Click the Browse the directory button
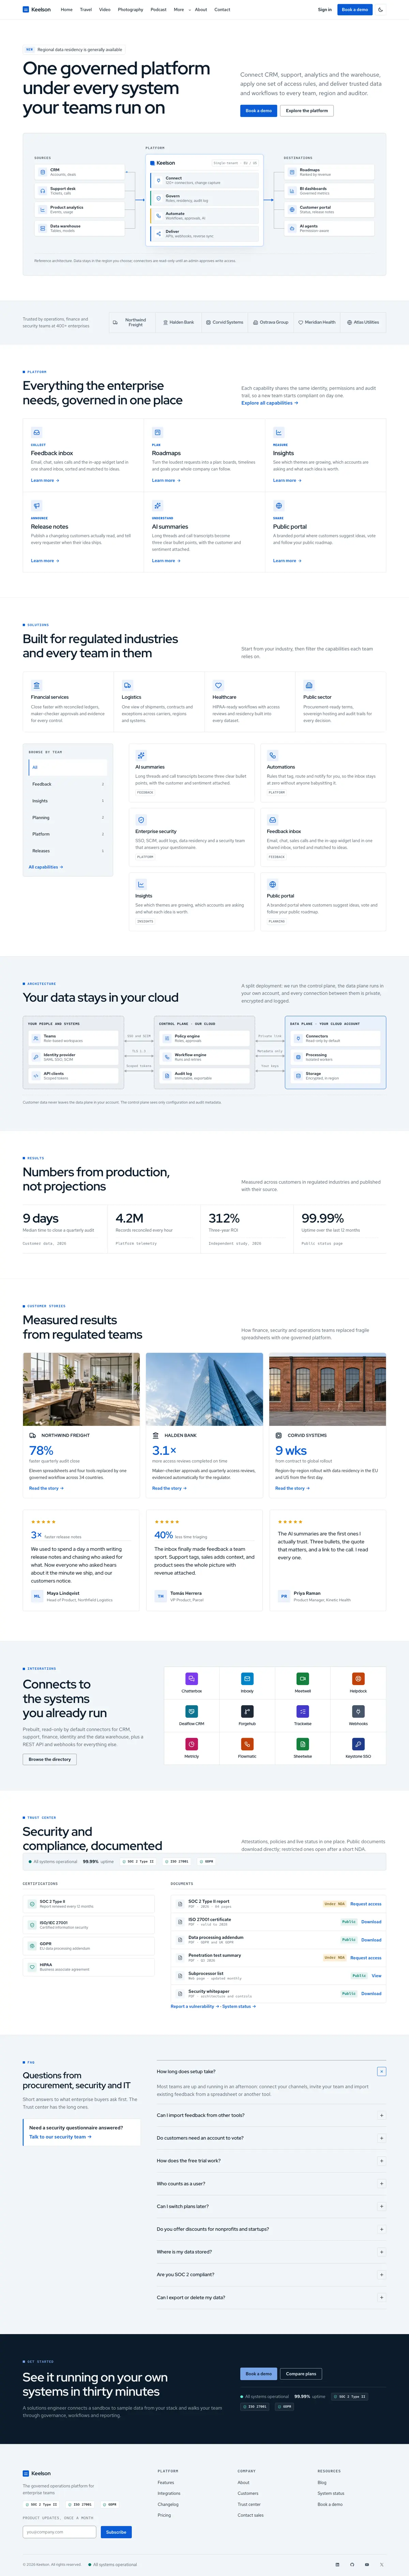409x2576 pixels. click(x=50, y=1759)
